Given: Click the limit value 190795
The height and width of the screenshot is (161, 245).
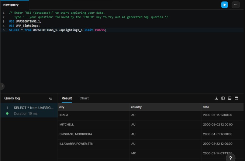Looking at the screenshot, I should pos(100,30).
